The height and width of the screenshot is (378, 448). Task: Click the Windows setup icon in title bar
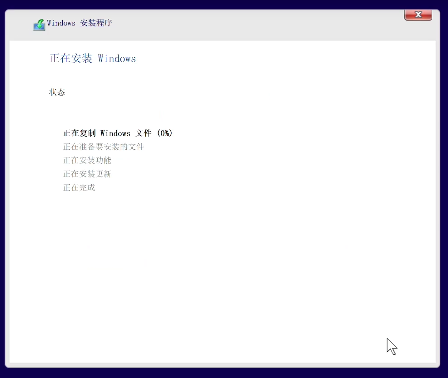click(x=40, y=25)
